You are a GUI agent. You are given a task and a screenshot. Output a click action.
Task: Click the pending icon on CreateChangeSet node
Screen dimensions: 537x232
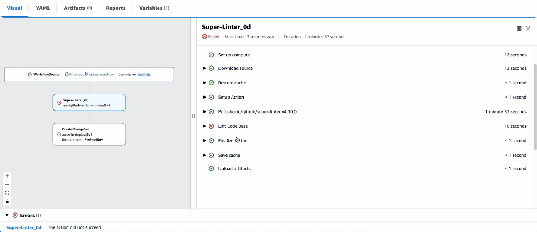point(59,134)
